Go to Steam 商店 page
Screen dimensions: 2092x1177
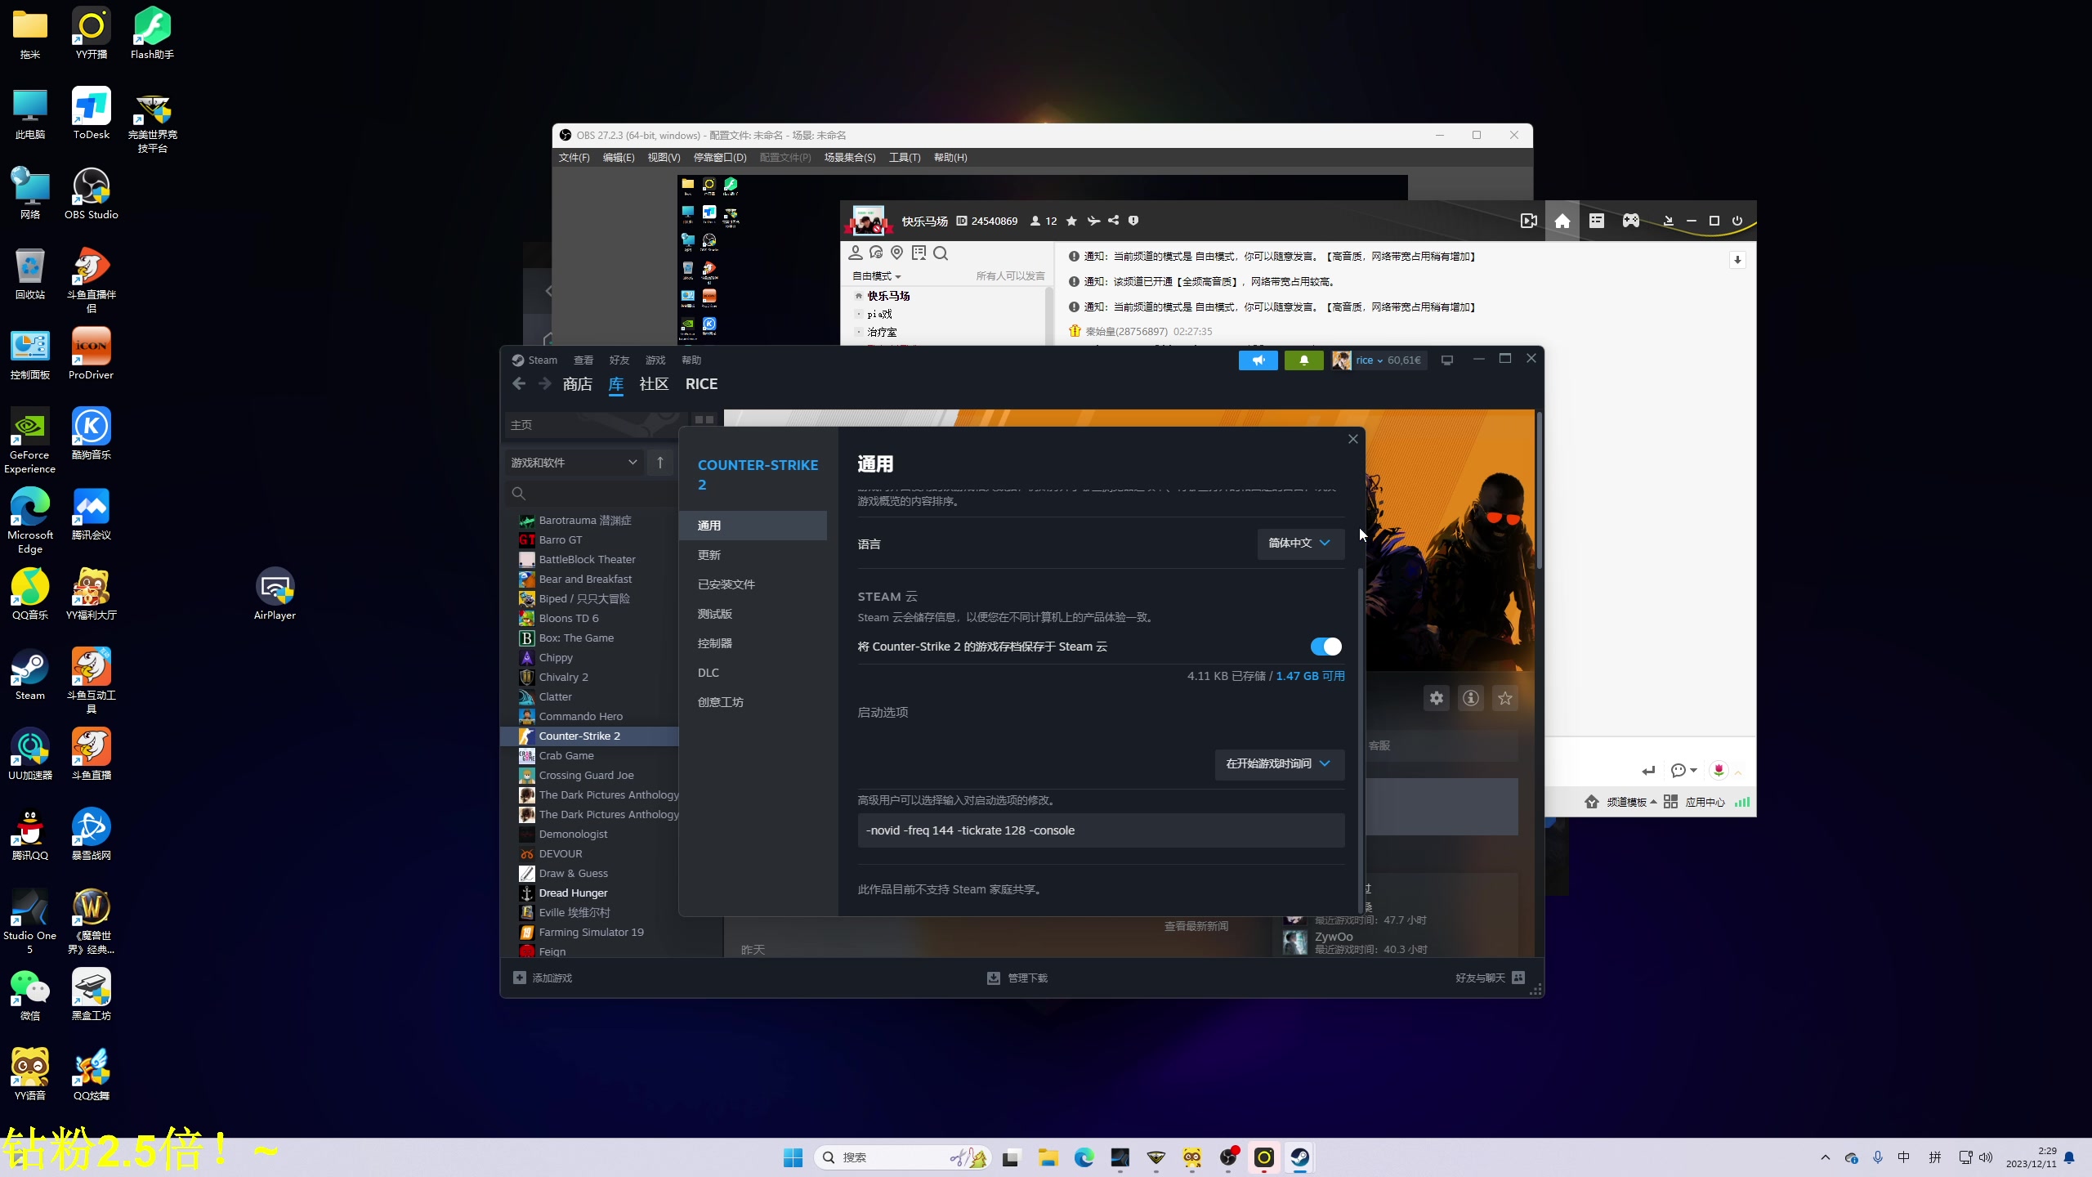[577, 384]
